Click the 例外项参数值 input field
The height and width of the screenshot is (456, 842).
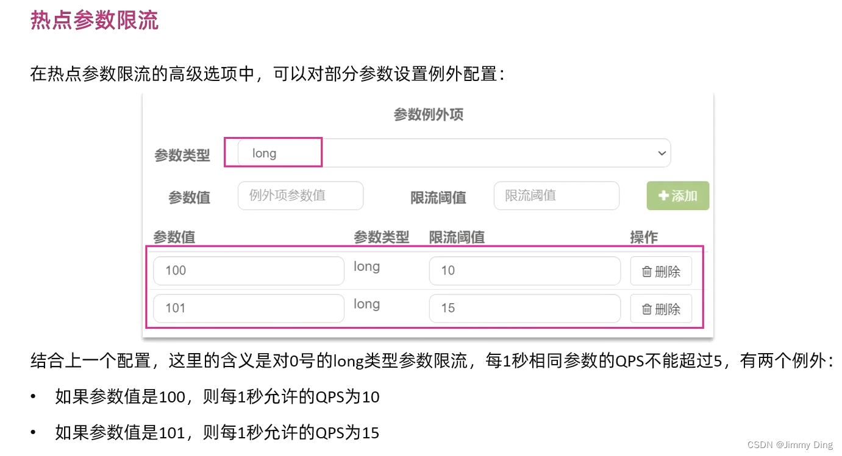coord(301,195)
